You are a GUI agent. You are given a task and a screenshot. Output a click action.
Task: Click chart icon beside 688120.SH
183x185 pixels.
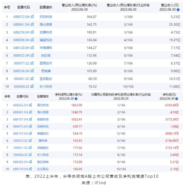point(32,48)
